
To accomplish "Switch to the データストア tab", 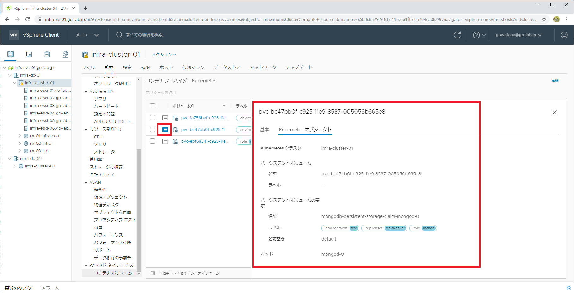I will pos(227,67).
